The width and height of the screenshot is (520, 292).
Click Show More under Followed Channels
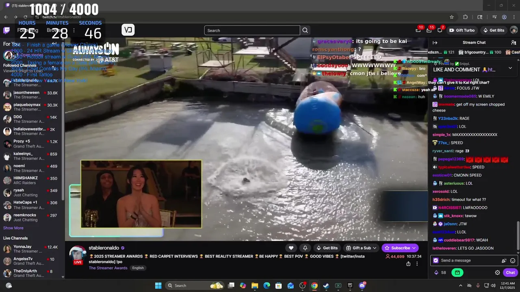click(x=13, y=228)
